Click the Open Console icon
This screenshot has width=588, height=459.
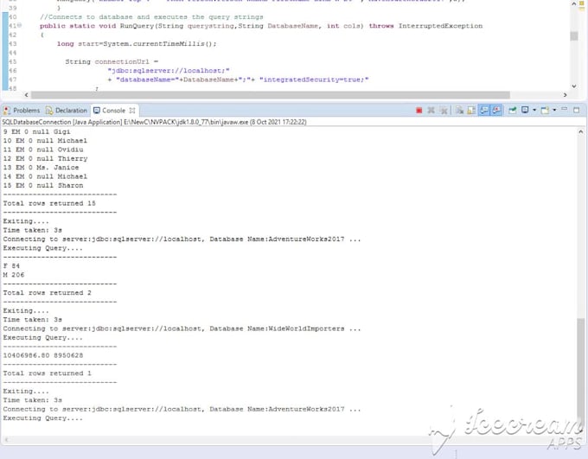(x=545, y=110)
